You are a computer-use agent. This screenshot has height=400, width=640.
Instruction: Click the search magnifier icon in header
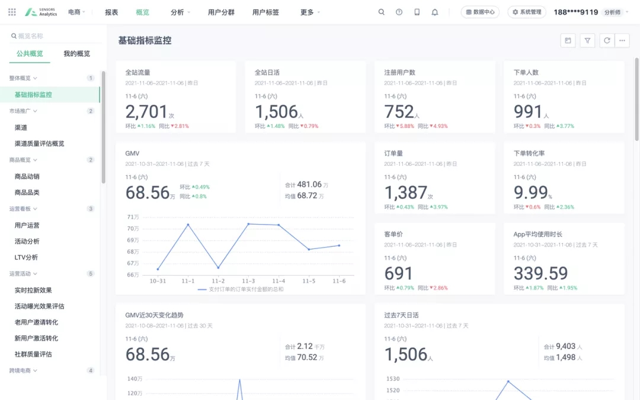click(x=381, y=12)
